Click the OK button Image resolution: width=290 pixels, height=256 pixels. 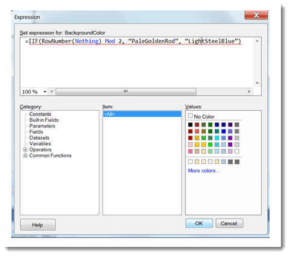click(x=199, y=223)
